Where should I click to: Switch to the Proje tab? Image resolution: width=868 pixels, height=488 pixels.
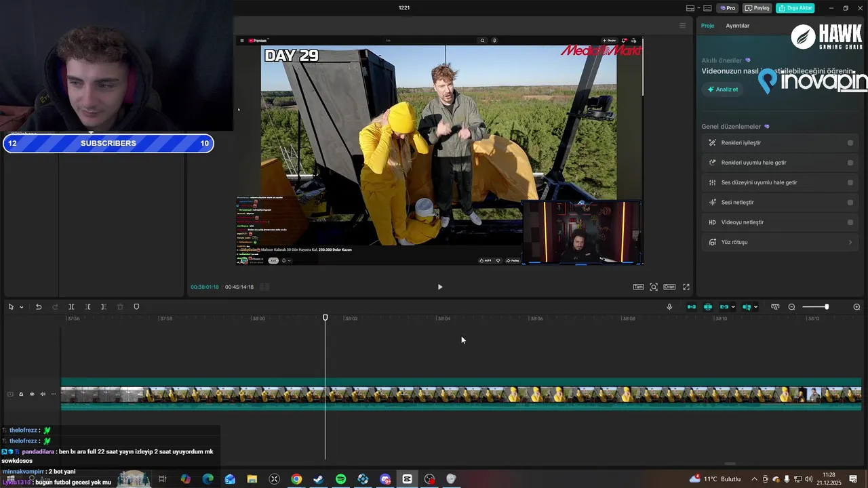click(707, 26)
